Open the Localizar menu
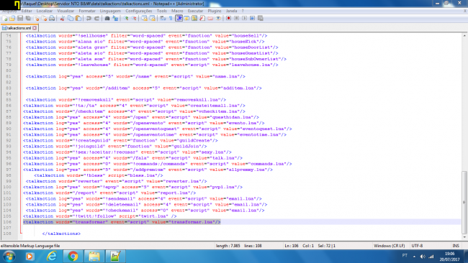 coord(45,11)
